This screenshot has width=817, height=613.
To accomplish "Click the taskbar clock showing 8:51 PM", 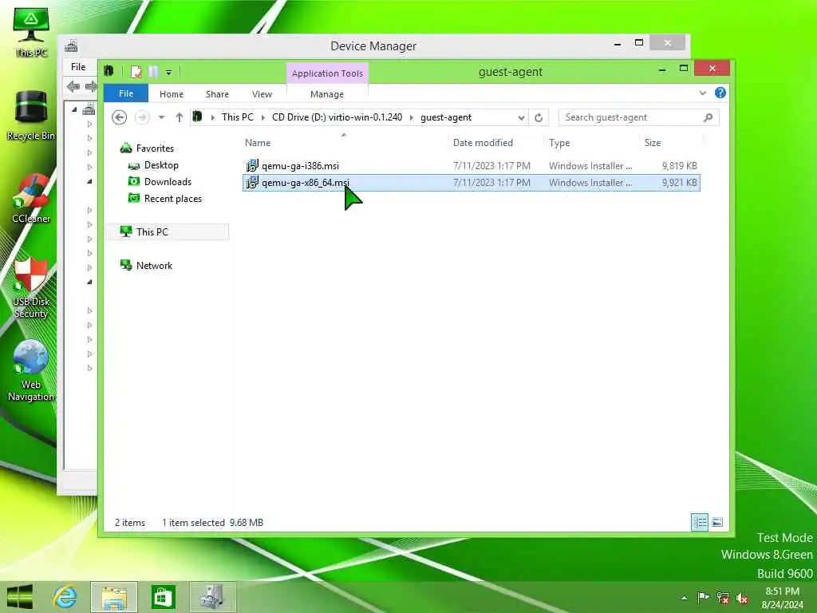I will tap(782, 598).
